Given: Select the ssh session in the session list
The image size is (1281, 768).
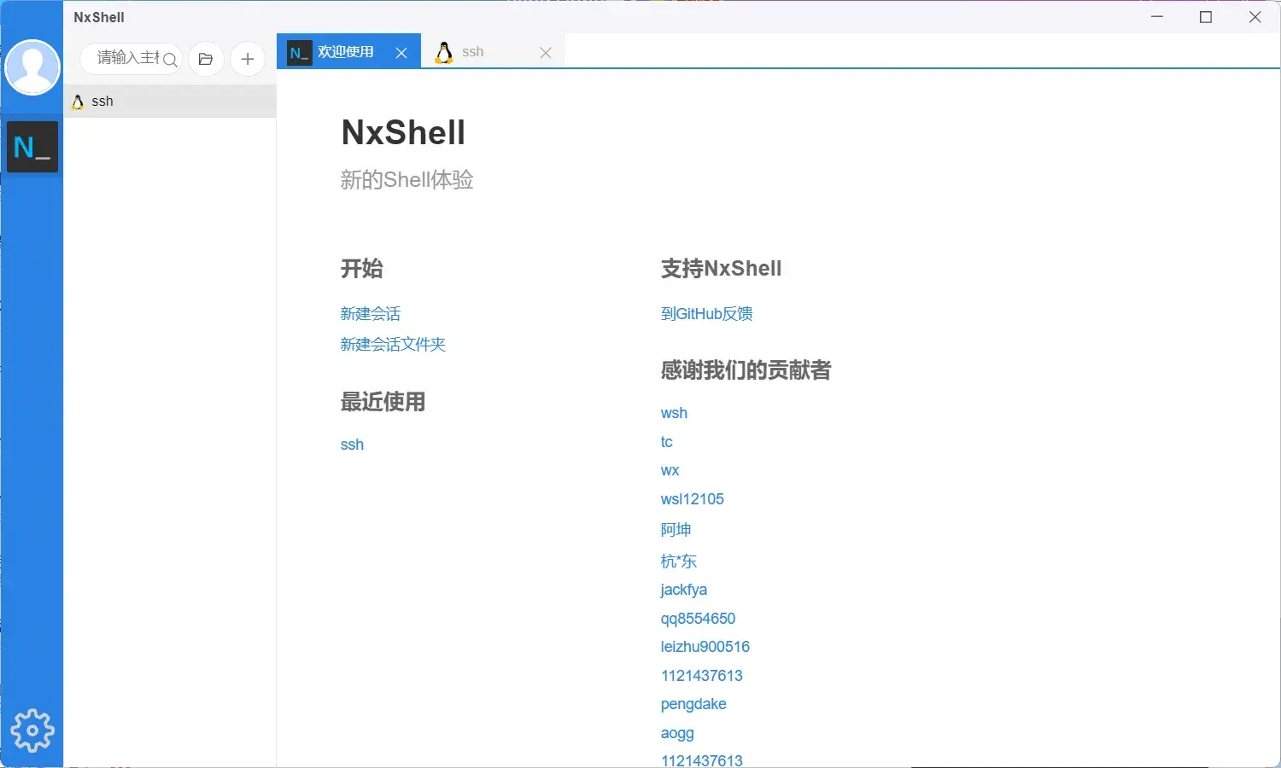Looking at the screenshot, I should [170, 101].
